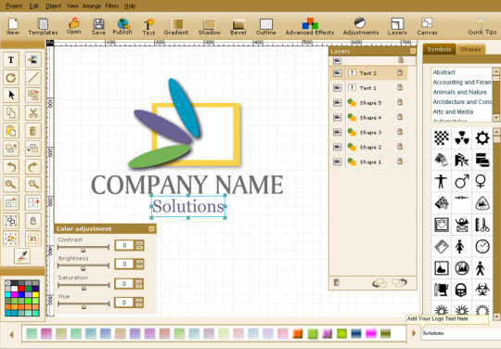
Task: Click the redo arrow in toolbox
Action: pos(33,166)
